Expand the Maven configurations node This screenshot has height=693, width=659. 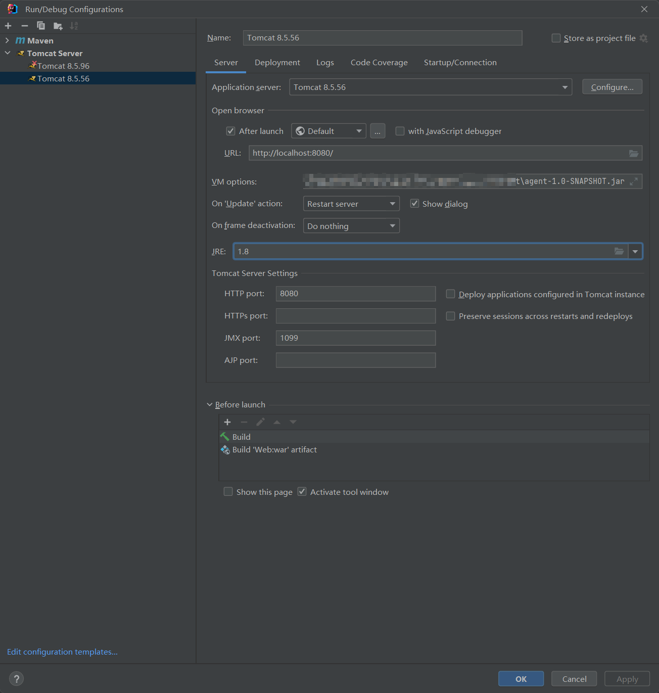[x=7, y=40]
